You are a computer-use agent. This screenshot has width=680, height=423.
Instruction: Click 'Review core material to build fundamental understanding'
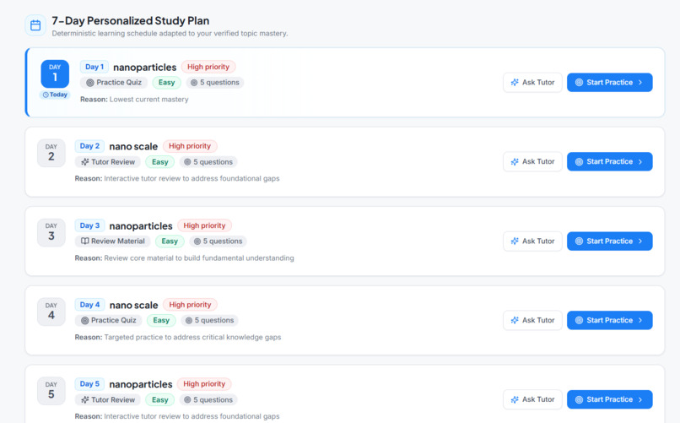[199, 258]
